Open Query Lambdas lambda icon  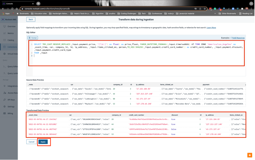(5, 73)
